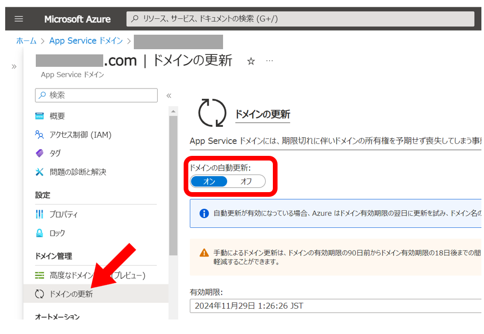484x334 pixels.
Task: Open the Azure hamburger portal menu
Action: (x=19, y=19)
